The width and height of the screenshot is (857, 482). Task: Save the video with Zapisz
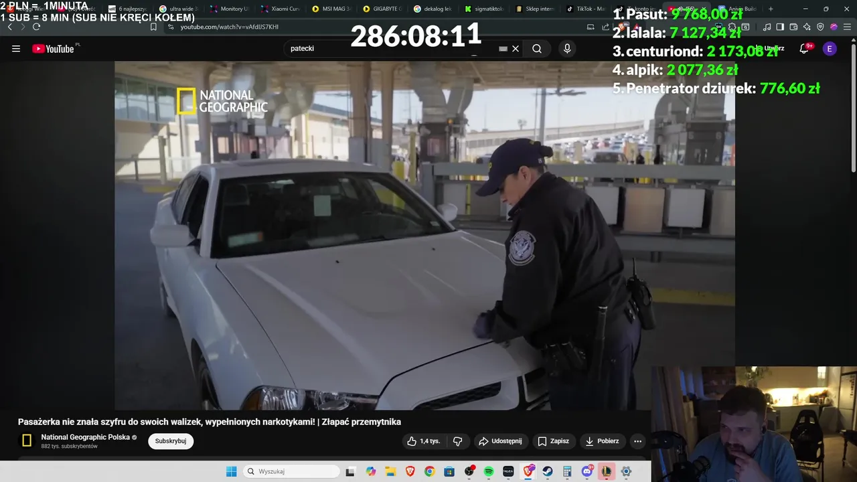pyautogui.click(x=553, y=441)
